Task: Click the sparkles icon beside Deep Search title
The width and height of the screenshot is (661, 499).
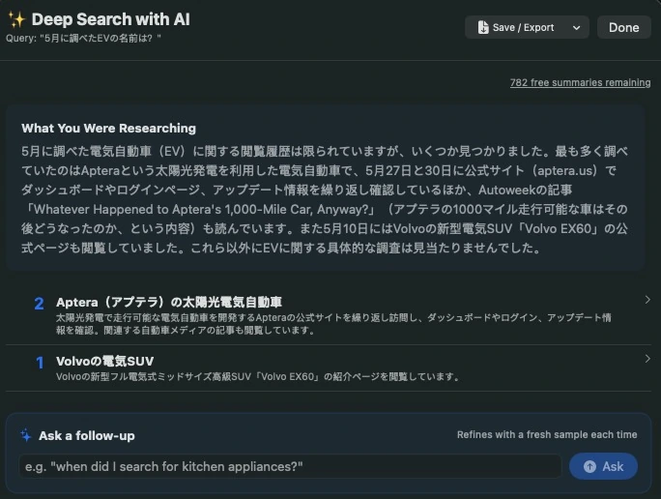Action: click(x=16, y=19)
